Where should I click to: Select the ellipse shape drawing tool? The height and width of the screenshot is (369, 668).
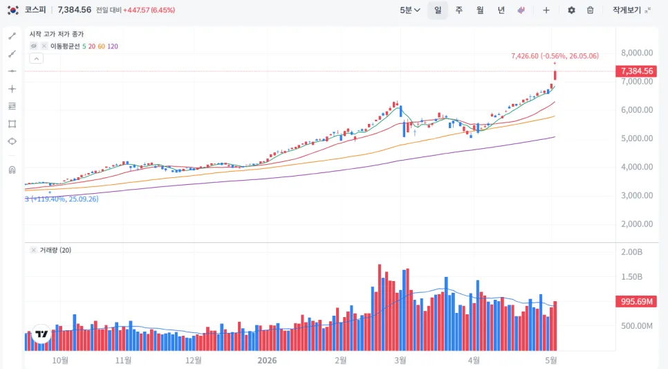coord(12,141)
